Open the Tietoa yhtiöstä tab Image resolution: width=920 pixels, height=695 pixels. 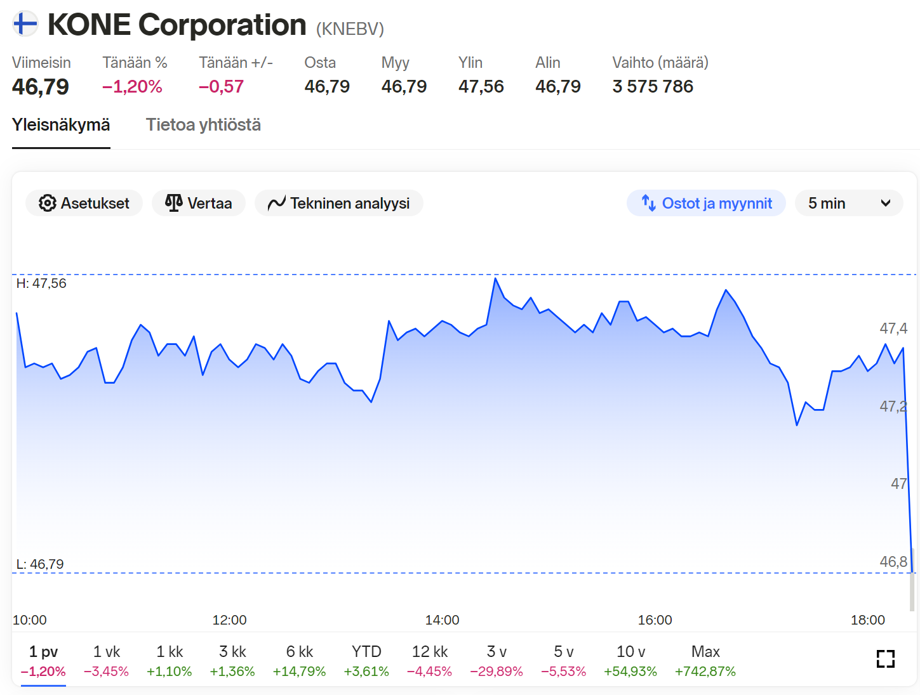point(203,125)
